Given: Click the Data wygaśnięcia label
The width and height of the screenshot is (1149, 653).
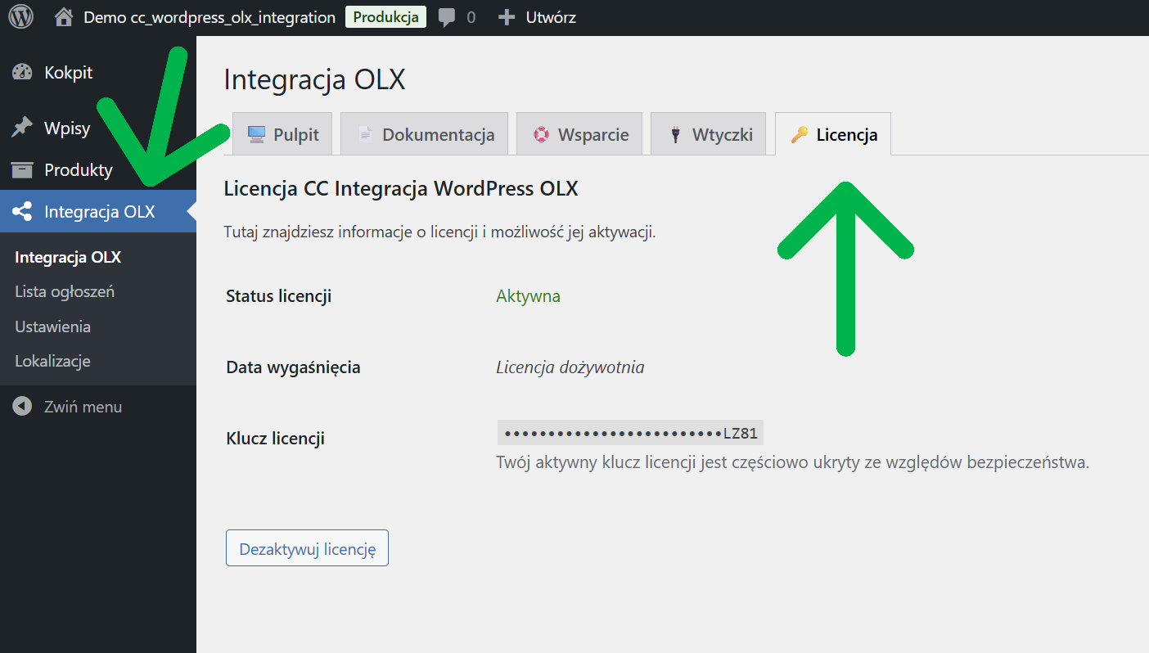Looking at the screenshot, I should coord(293,367).
